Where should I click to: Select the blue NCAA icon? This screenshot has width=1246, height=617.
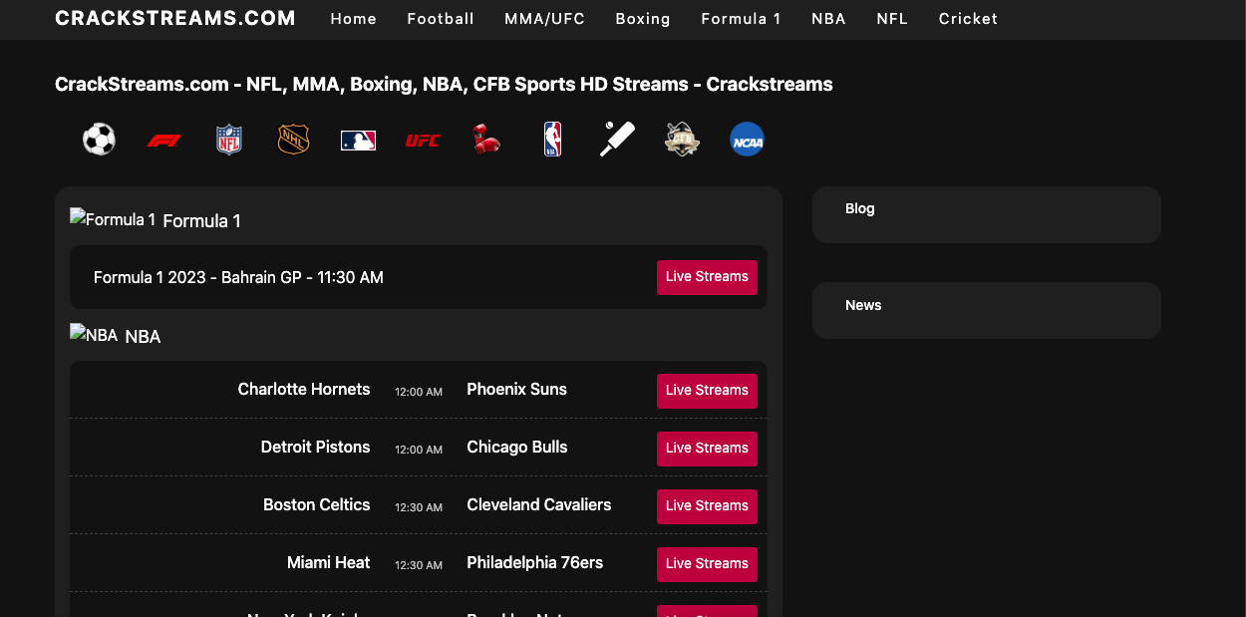click(x=747, y=140)
